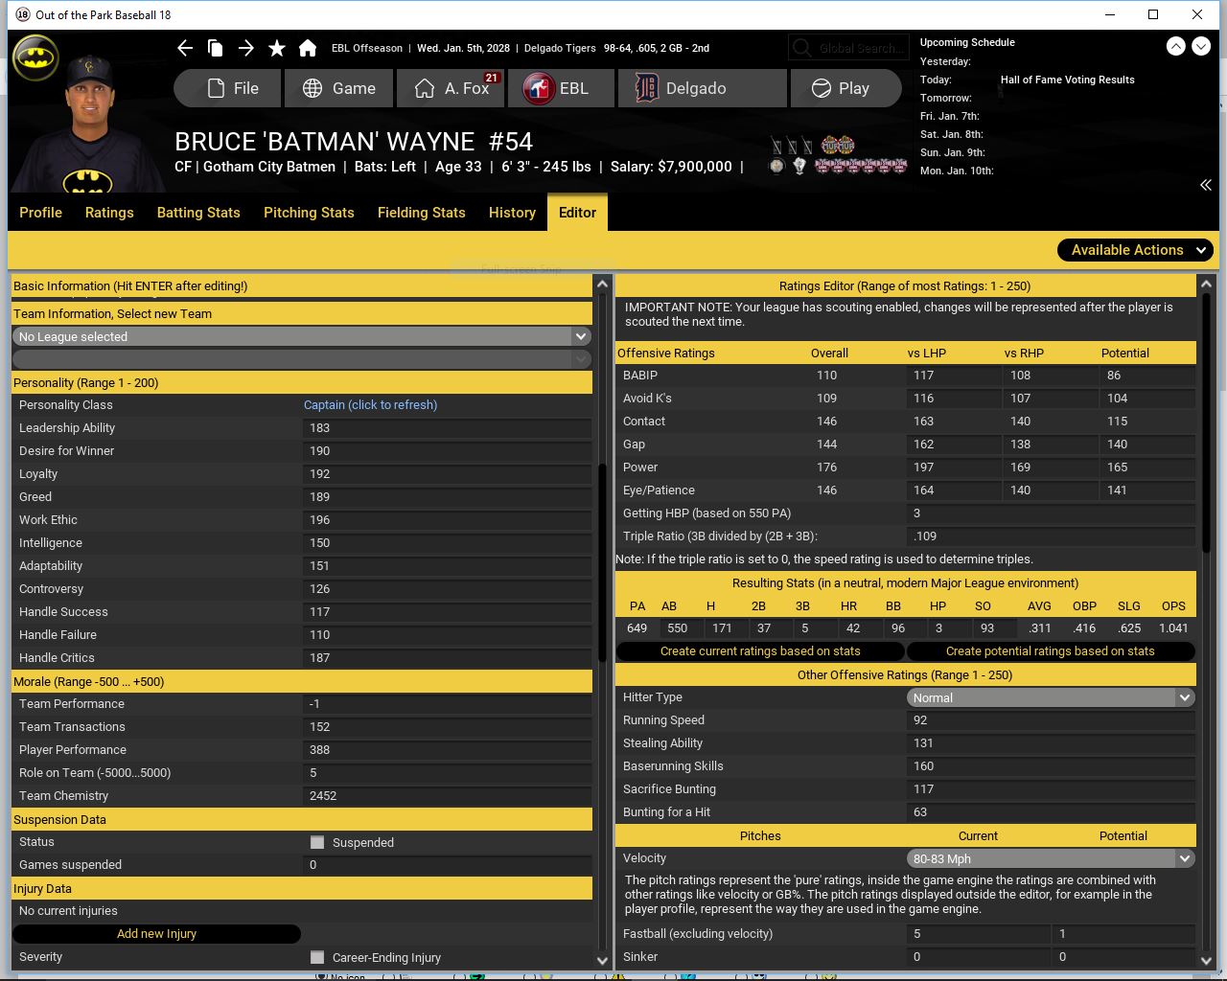
Task: Go to the home screen icon
Action: click(308, 48)
